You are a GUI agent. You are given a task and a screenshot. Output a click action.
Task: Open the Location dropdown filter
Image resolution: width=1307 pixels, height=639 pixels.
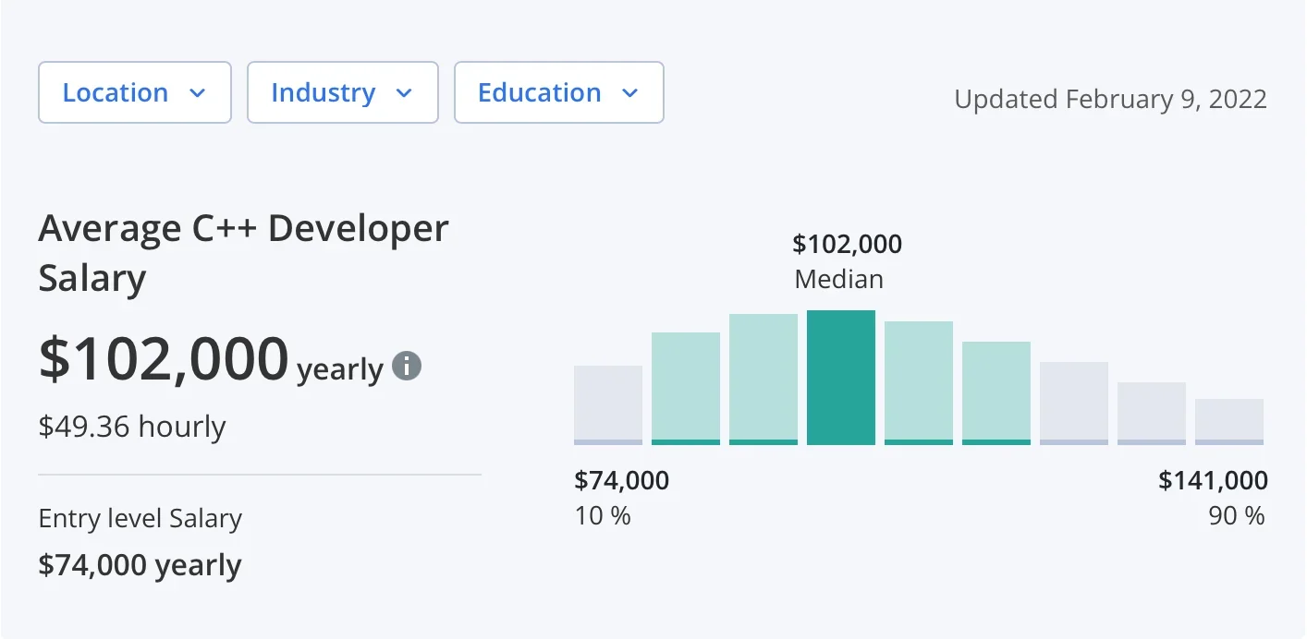point(134,92)
